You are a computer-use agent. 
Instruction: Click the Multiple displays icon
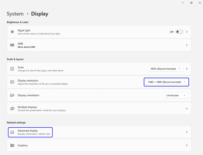pyautogui.click(x=12, y=108)
